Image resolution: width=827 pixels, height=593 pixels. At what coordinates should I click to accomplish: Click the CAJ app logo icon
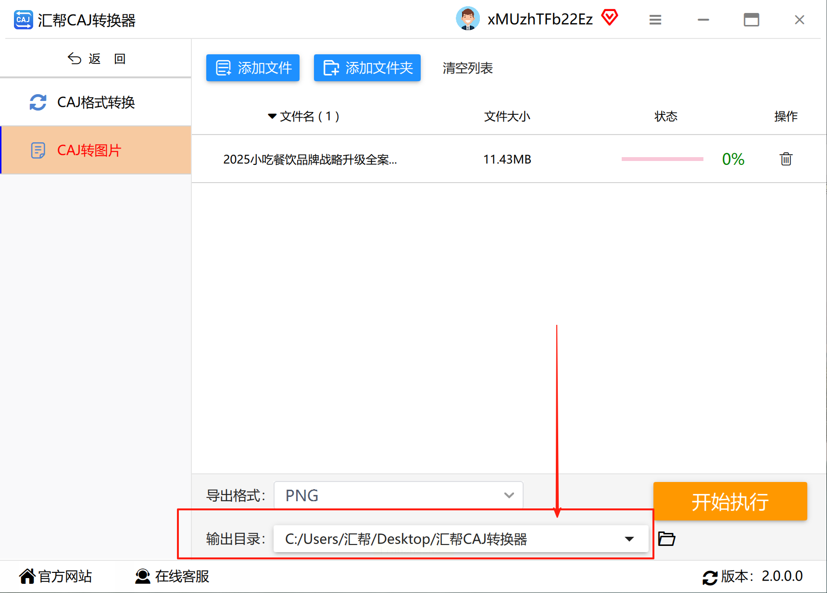tap(23, 20)
